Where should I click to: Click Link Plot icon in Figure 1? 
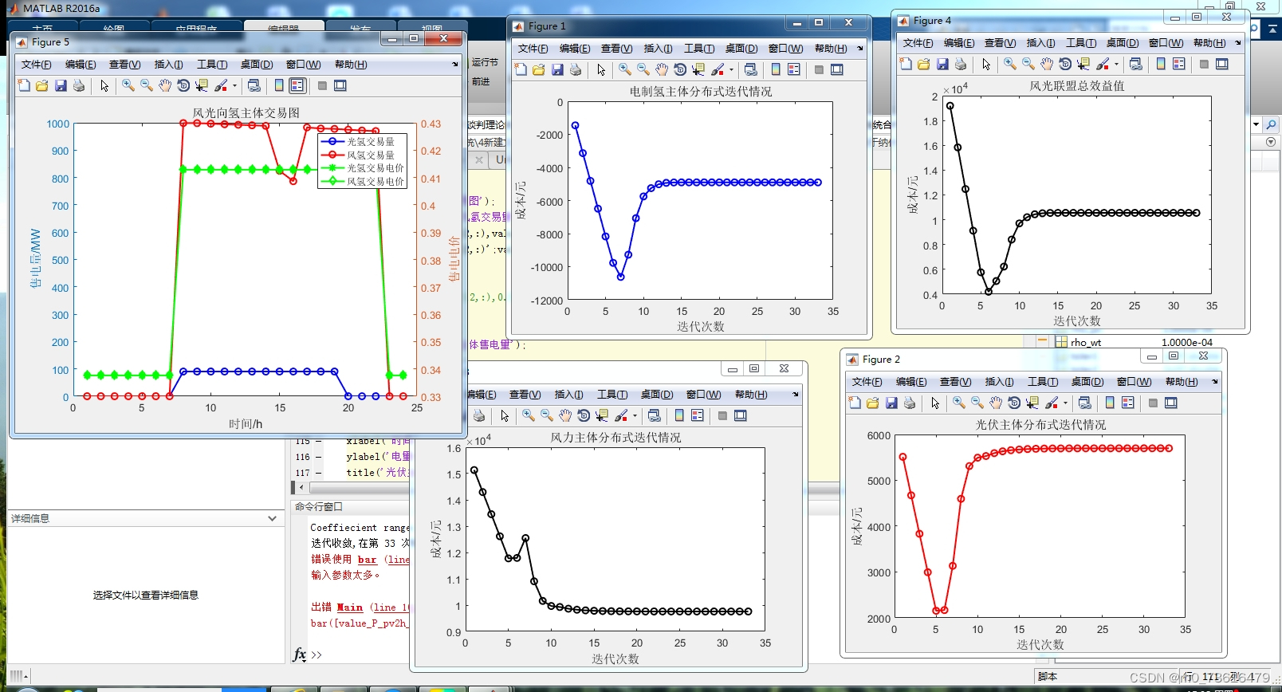(x=750, y=69)
